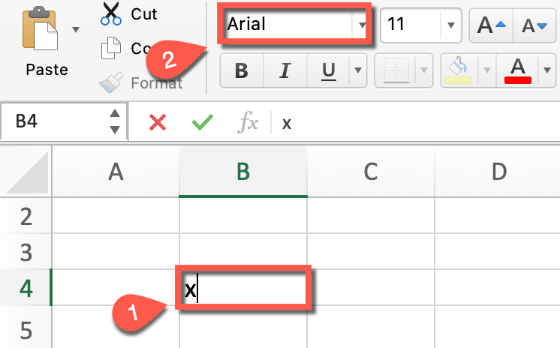This screenshot has height=348, width=560.
Task: Select the column B header
Action: [243, 172]
